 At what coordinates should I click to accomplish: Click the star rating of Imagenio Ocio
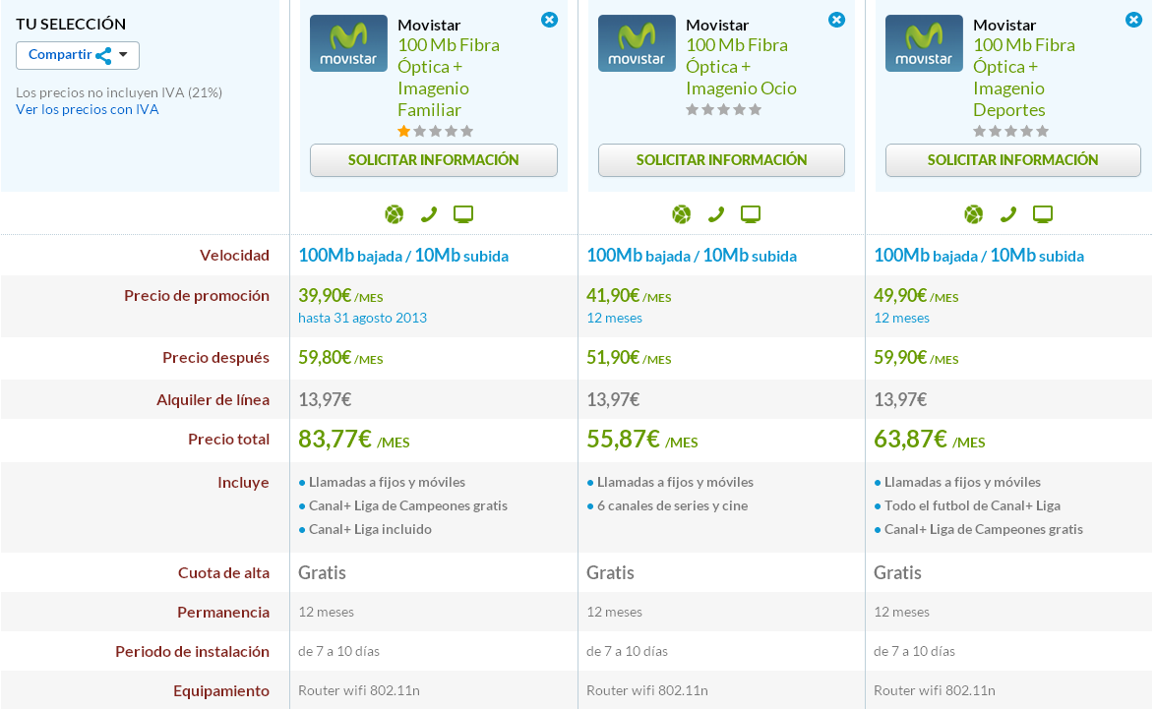click(723, 110)
